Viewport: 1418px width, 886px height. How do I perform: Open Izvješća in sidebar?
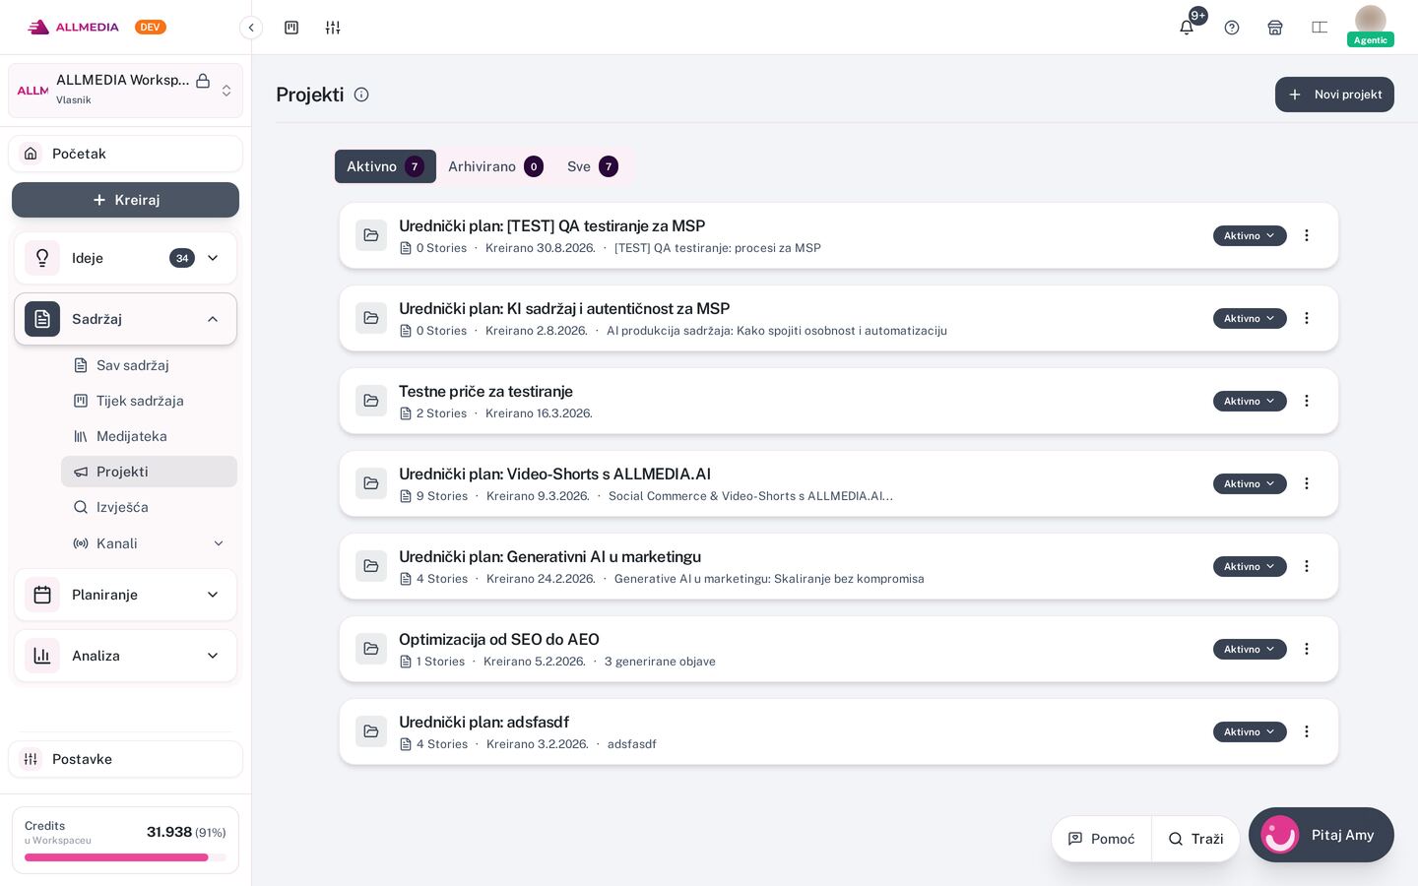(x=149, y=507)
